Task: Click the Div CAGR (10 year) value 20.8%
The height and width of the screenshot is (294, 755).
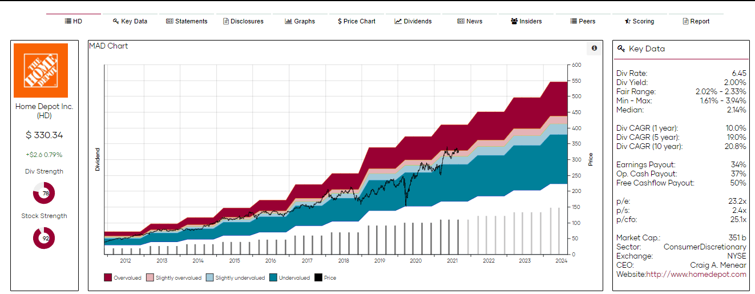Action: 735,146
